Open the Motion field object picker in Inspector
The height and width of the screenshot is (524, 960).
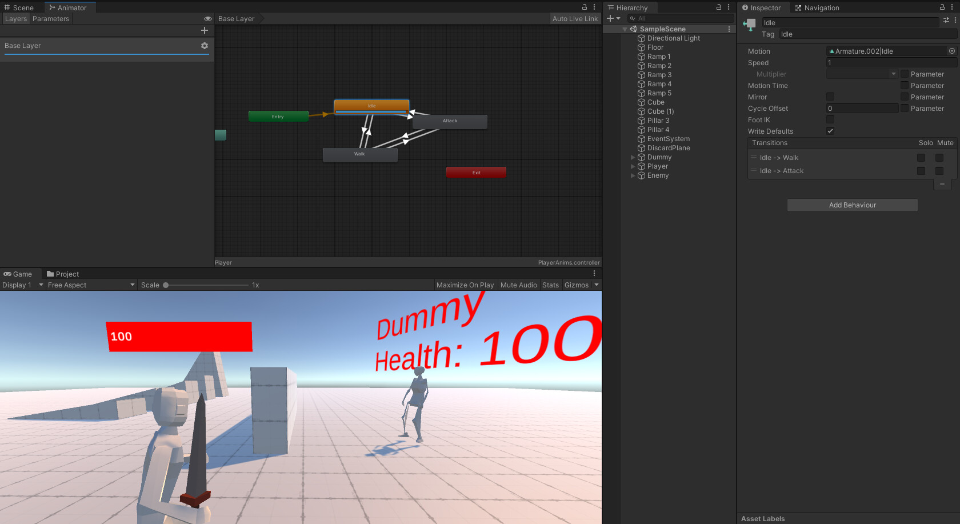coord(951,51)
